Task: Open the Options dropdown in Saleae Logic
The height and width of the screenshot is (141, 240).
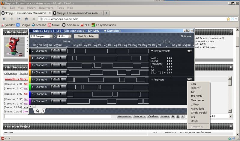Action: (186, 36)
